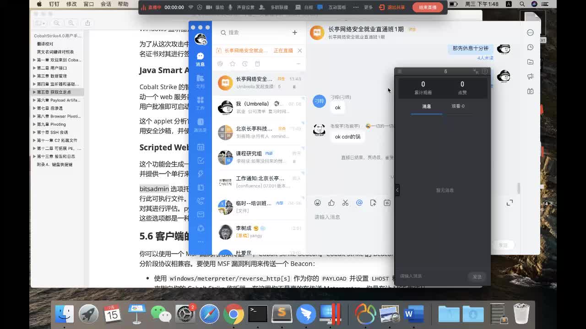
Task: Open the Messages (消息) section in DingTalk sidebar
Action: pyautogui.click(x=200, y=59)
